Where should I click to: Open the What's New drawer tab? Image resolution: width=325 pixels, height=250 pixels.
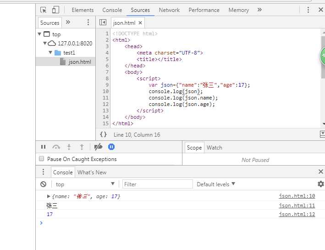point(92,172)
